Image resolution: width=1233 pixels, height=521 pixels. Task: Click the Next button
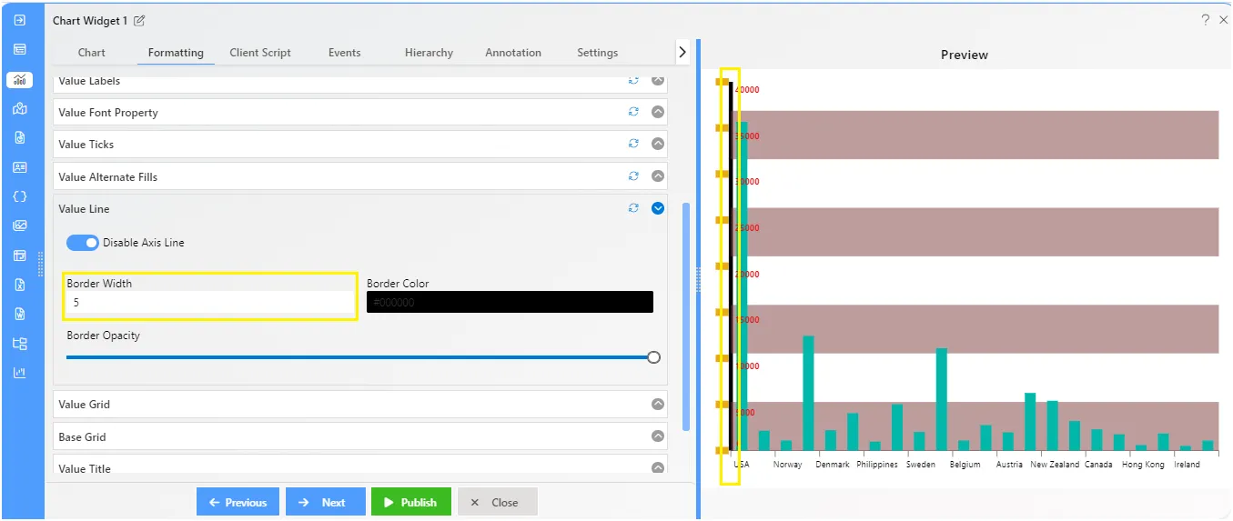tap(326, 502)
